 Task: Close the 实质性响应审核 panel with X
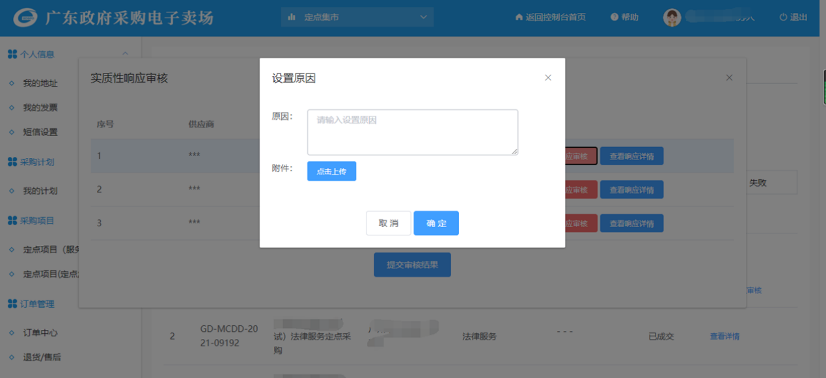tap(729, 78)
